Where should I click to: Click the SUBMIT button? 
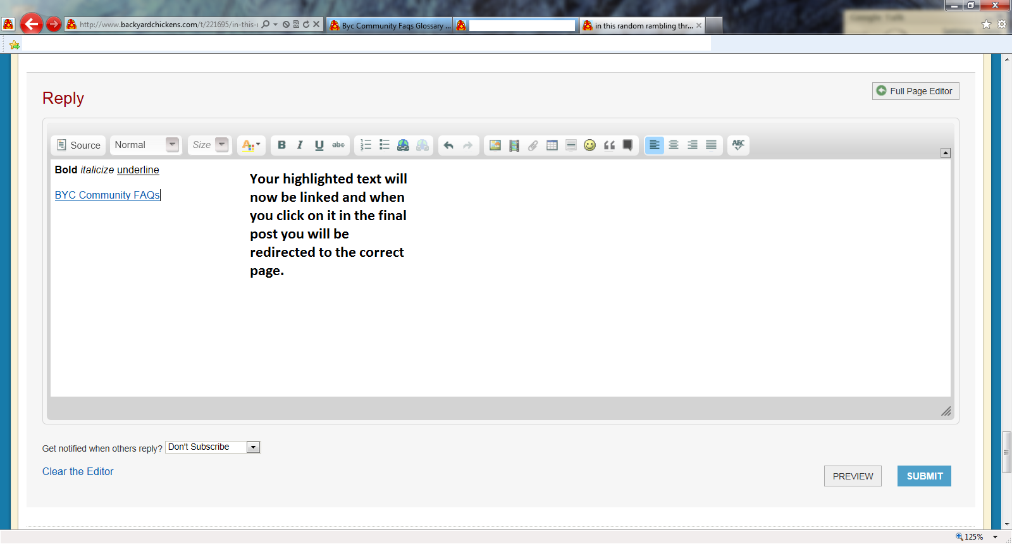(923, 476)
